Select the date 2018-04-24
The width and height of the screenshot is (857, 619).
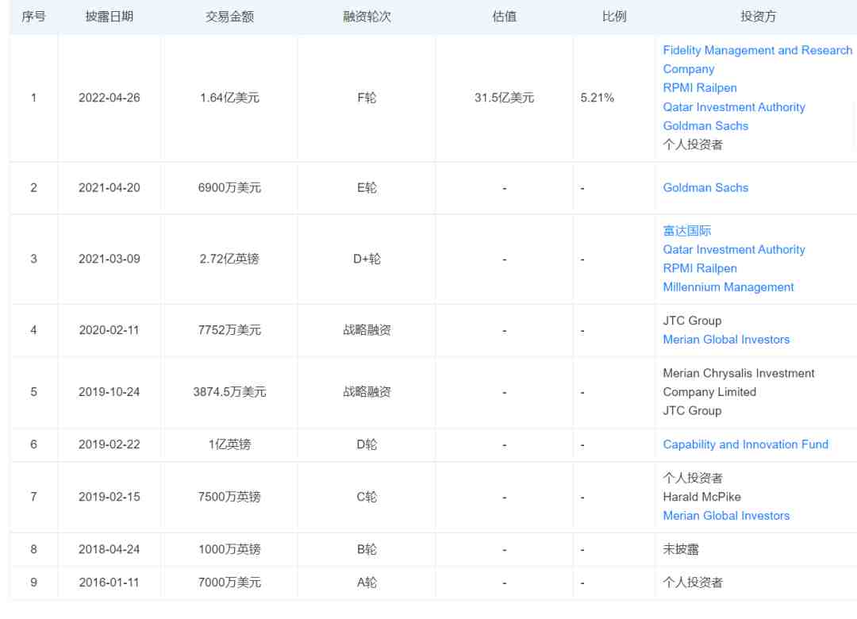110,549
